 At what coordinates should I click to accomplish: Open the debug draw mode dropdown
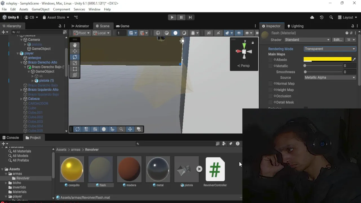tap(197, 33)
